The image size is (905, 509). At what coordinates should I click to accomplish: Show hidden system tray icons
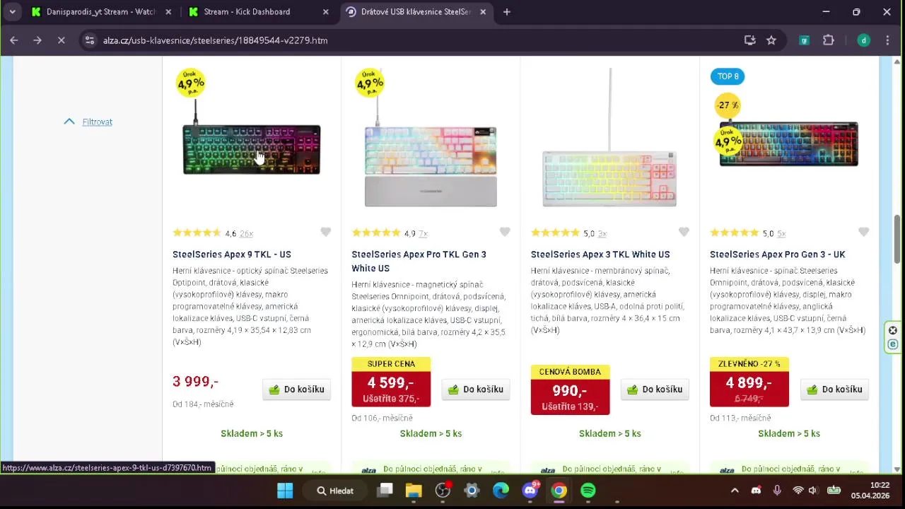[x=735, y=491]
